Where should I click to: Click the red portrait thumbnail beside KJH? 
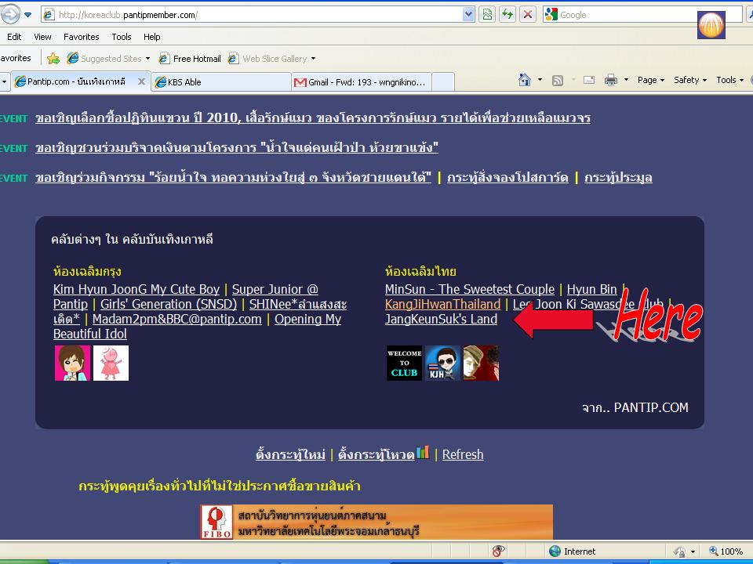481,363
